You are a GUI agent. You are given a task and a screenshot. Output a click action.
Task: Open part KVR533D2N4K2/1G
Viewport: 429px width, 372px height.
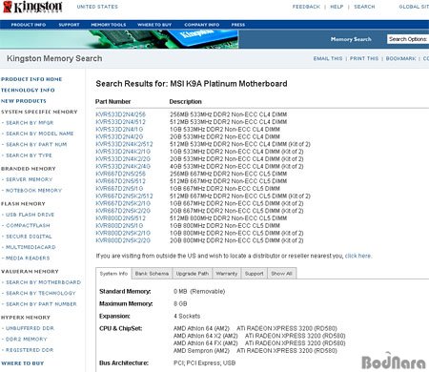pyautogui.click(x=123, y=152)
